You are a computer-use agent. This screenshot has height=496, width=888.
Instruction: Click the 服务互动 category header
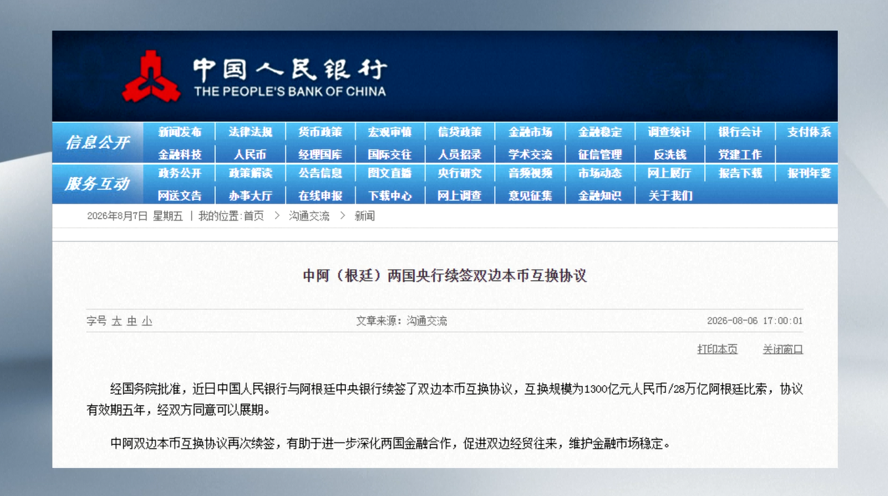click(x=97, y=184)
